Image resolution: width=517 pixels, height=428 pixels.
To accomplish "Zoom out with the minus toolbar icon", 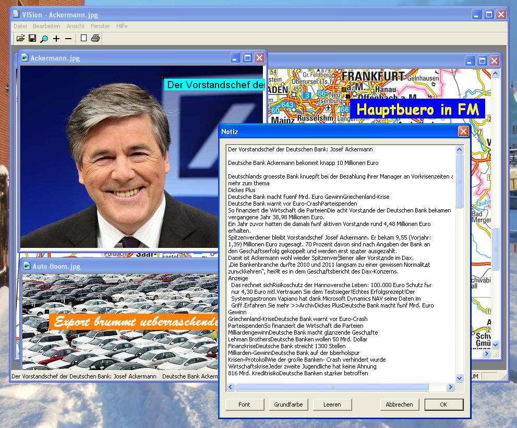I will (68, 39).
